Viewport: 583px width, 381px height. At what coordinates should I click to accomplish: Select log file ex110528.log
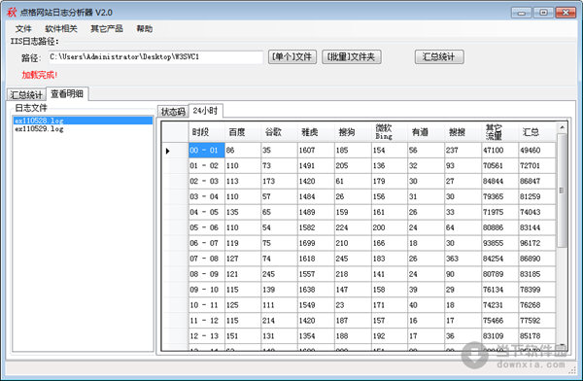(83, 121)
